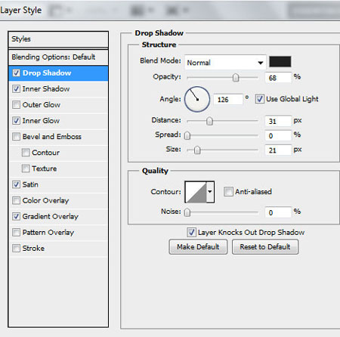Screen dimensions: 340x337
Task: Click the Distance slider handle
Action: coord(209,121)
